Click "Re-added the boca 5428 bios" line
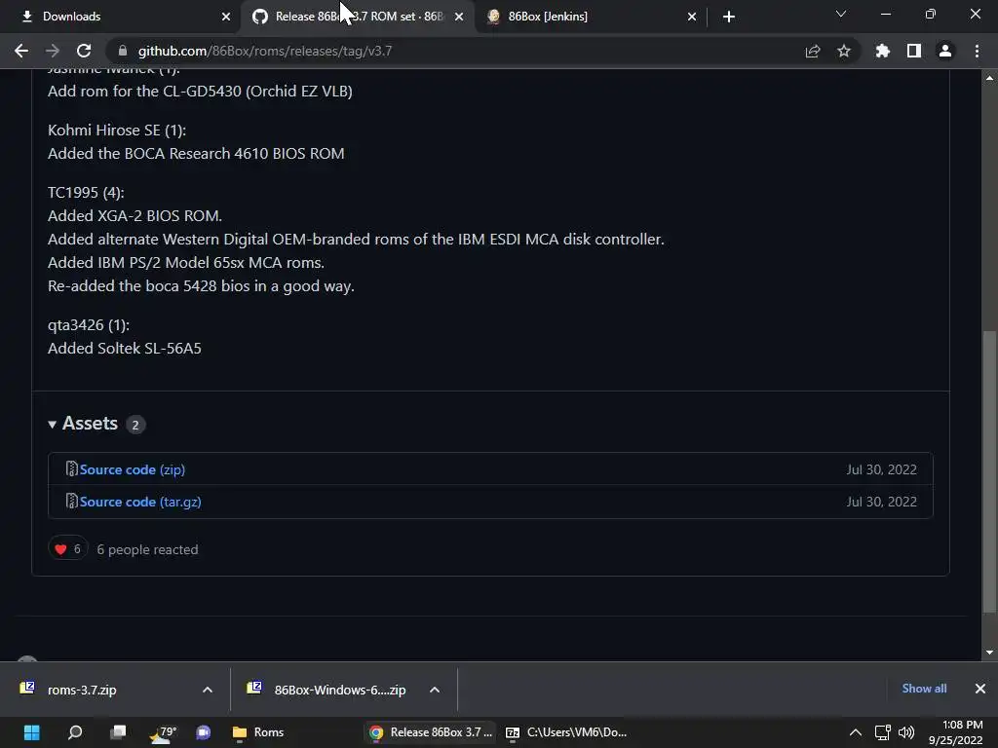Viewport: 998px width, 748px height. (x=201, y=286)
